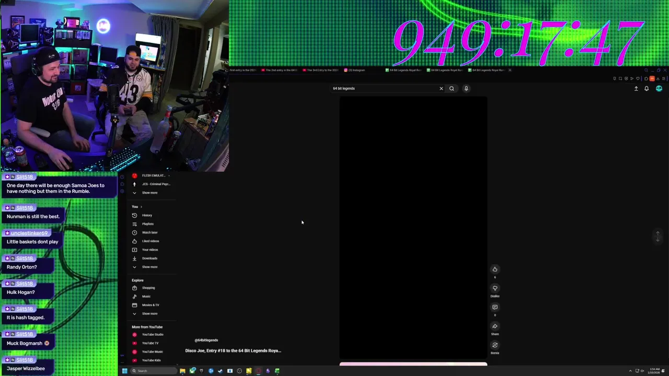Image resolution: width=669 pixels, height=376 pixels.
Task: Open comments on the Short
Action: point(495,307)
